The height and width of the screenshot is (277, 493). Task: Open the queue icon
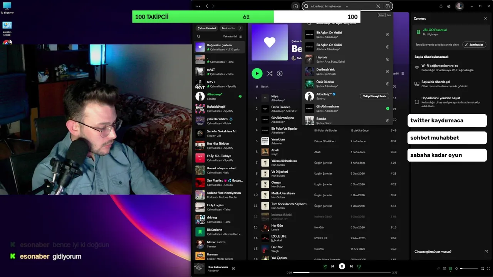(444, 269)
